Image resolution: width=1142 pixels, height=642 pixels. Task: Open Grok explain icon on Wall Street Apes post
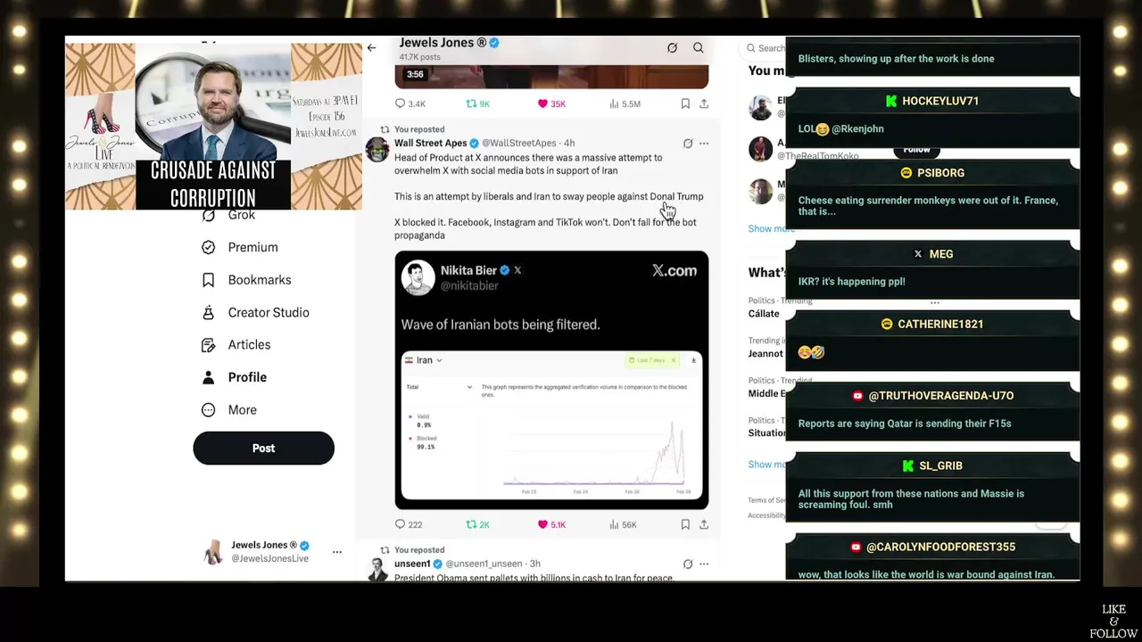[x=688, y=143]
